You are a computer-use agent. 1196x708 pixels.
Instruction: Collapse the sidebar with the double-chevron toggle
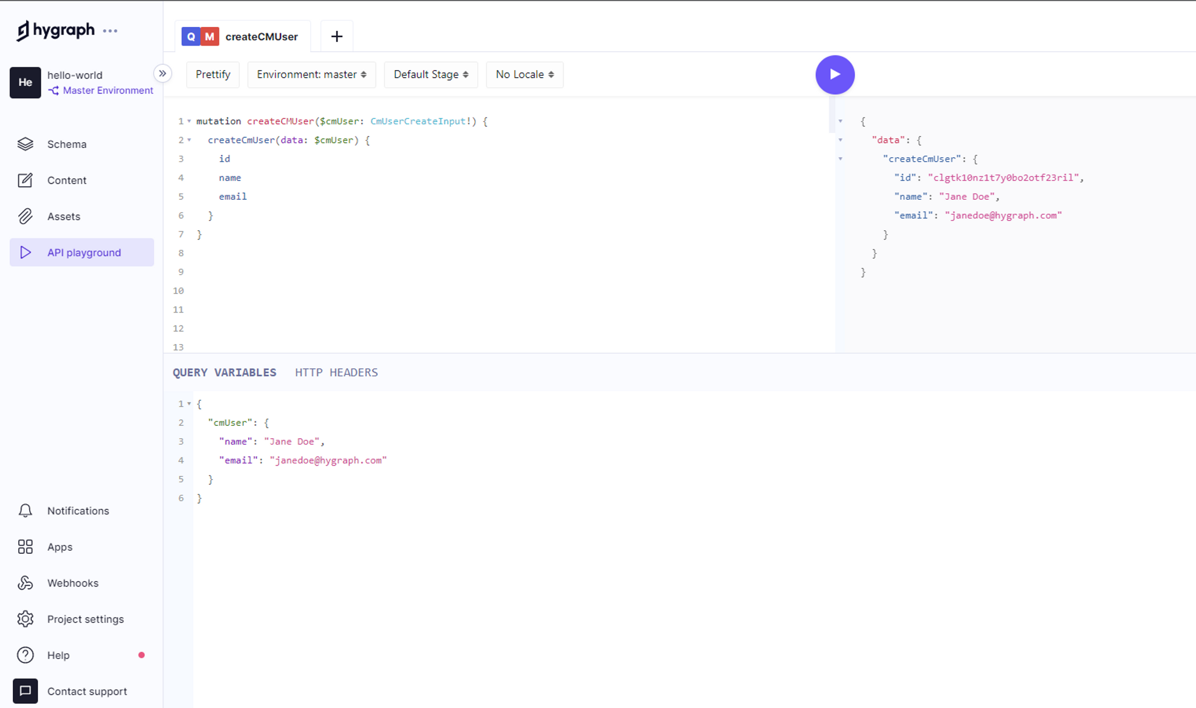coord(162,74)
